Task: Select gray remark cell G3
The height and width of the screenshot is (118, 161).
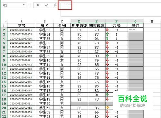Action: click(x=136, y=34)
